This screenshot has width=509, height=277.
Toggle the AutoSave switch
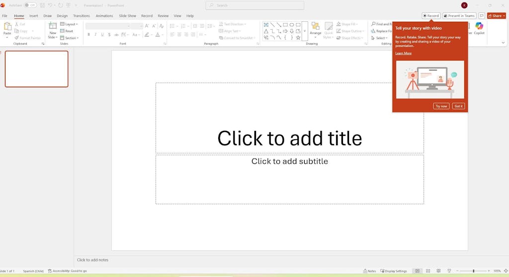(x=30, y=5)
